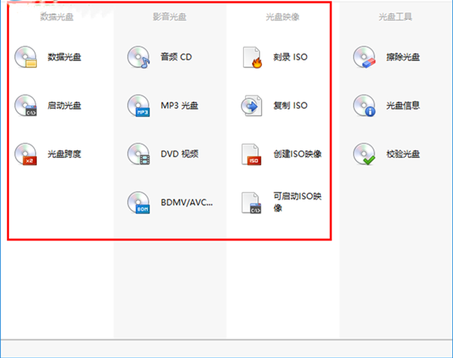Image resolution: width=453 pixels, height=358 pixels.
Task: Open the 光盘跨度 x2 disc icon
Action: (26, 154)
